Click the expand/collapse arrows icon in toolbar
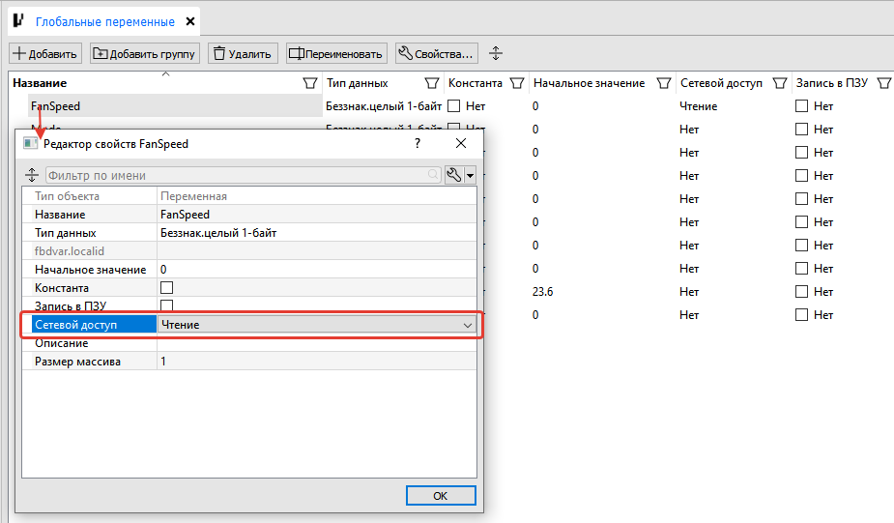Screen dimensions: 894x523 tap(496, 53)
